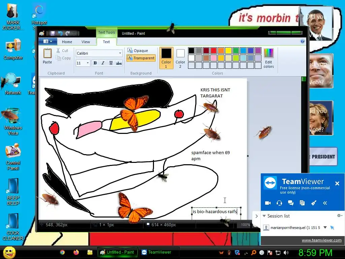Click the TeamViewer side panel expand arrow

click(x=256, y=216)
